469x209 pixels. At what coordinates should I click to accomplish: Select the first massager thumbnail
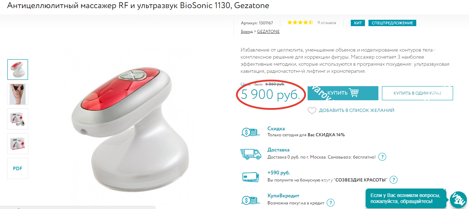point(18,70)
